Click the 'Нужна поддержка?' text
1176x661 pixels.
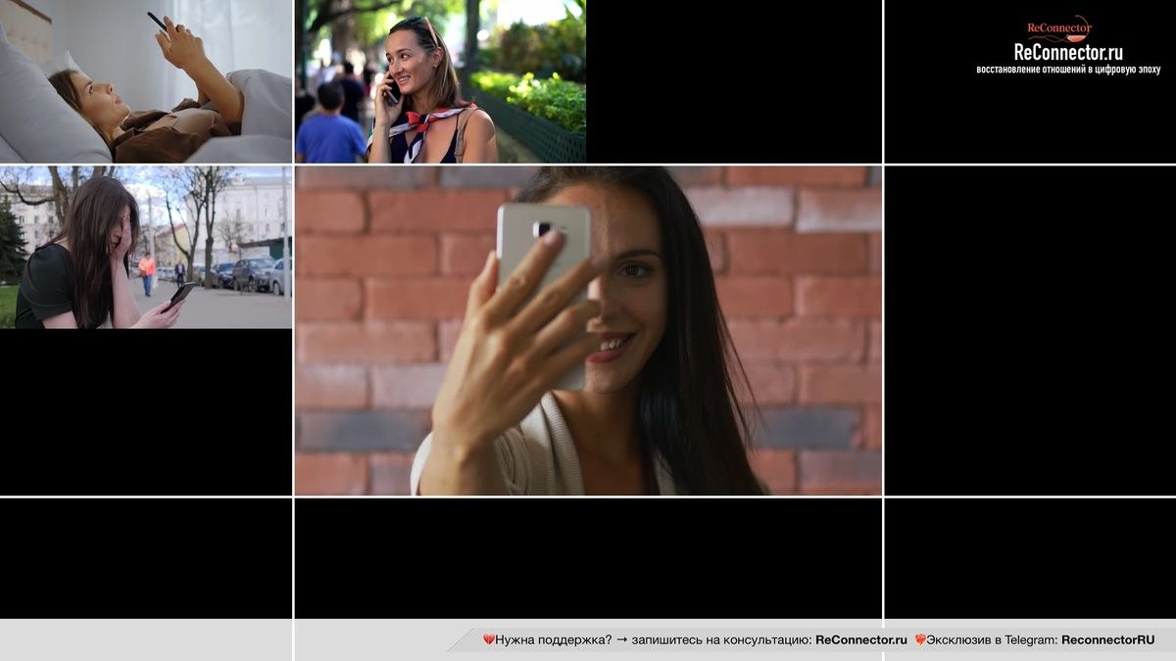[553, 639]
